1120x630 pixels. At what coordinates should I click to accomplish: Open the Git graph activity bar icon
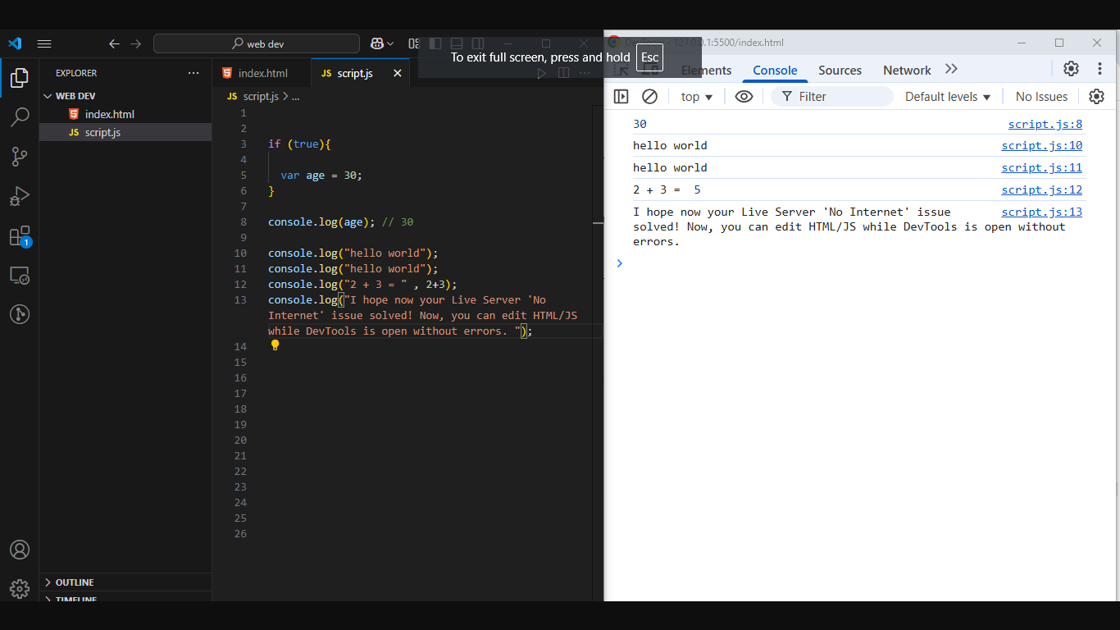pyautogui.click(x=20, y=314)
